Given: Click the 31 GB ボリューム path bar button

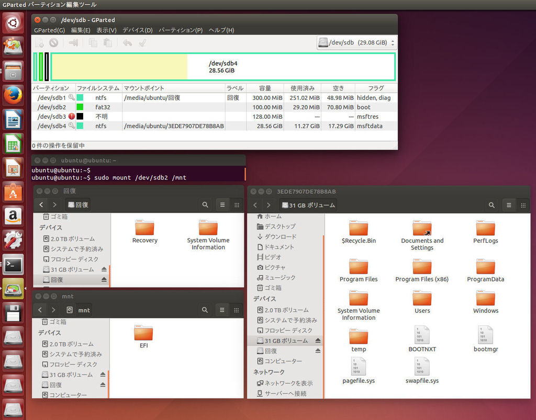Looking at the screenshot, I should click(x=308, y=205).
